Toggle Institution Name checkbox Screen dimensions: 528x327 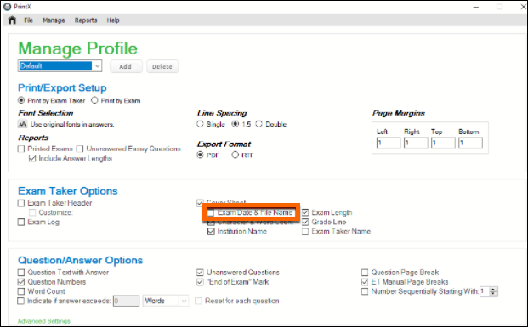click(211, 232)
